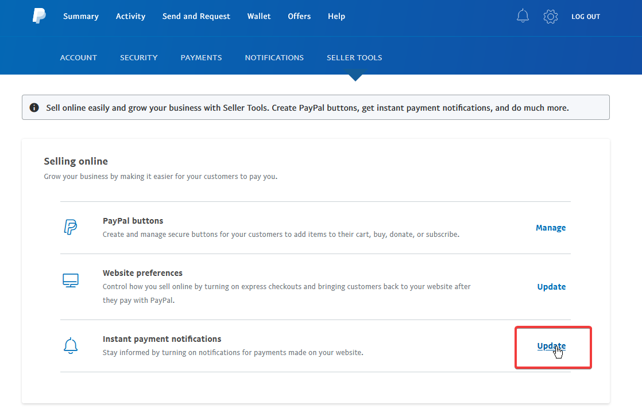Open the Activity menu item
This screenshot has width=642, height=417.
click(130, 16)
